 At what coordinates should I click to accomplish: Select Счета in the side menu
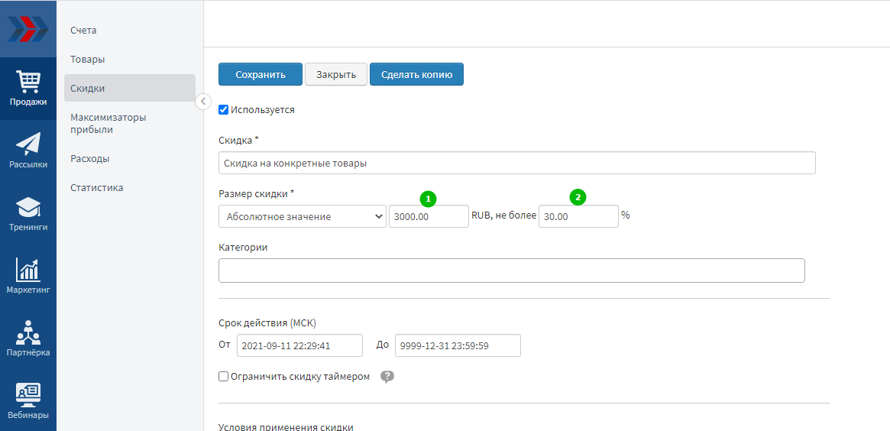click(84, 31)
